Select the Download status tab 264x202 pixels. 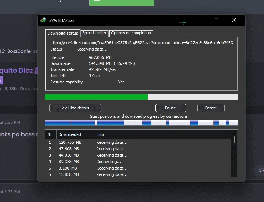[x=63, y=33]
